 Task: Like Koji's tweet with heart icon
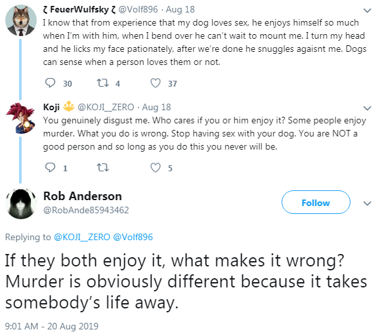coord(156,167)
